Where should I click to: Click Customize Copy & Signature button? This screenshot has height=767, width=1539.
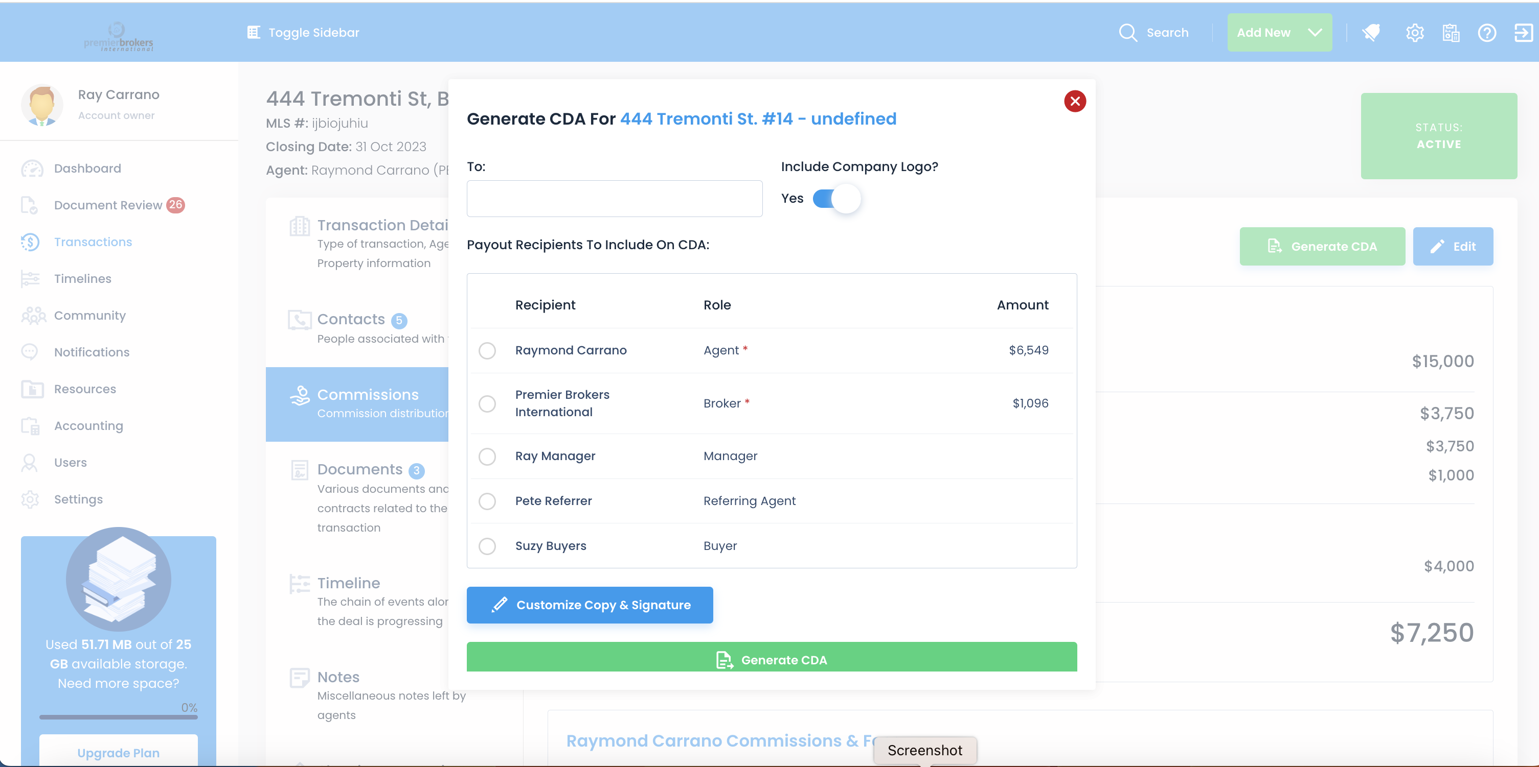[590, 605]
